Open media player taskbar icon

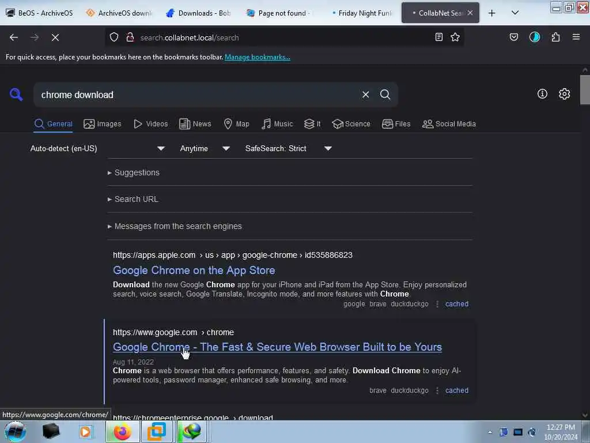(x=85, y=431)
